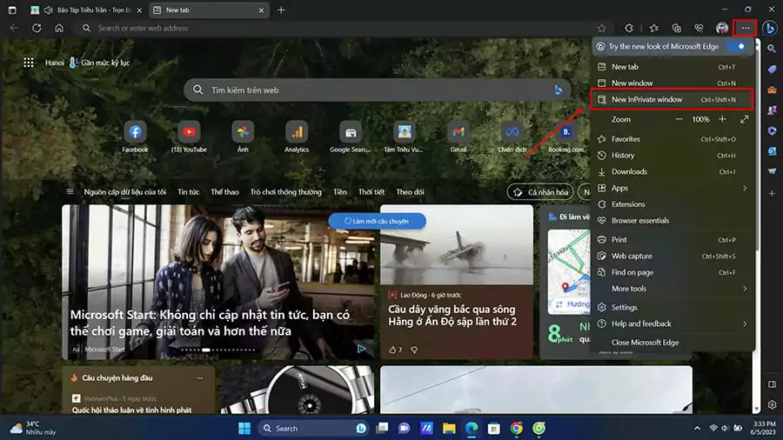Add a sidebar app with plus icon
This screenshot has height=440, width=783.
click(772, 193)
